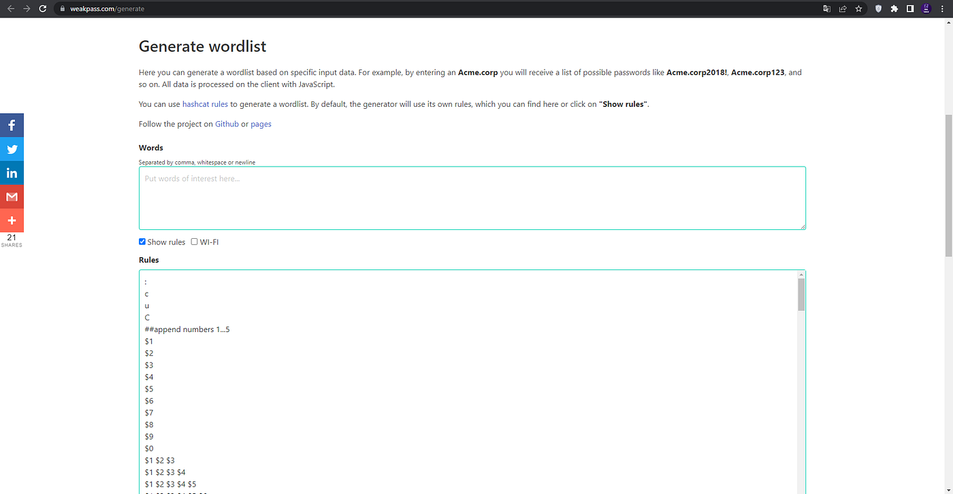Click the Generate wordlist heading
953x494 pixels.
[203, 46]
